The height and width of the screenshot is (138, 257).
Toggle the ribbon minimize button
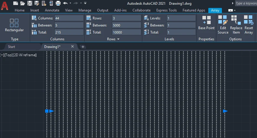coord(230,10)
